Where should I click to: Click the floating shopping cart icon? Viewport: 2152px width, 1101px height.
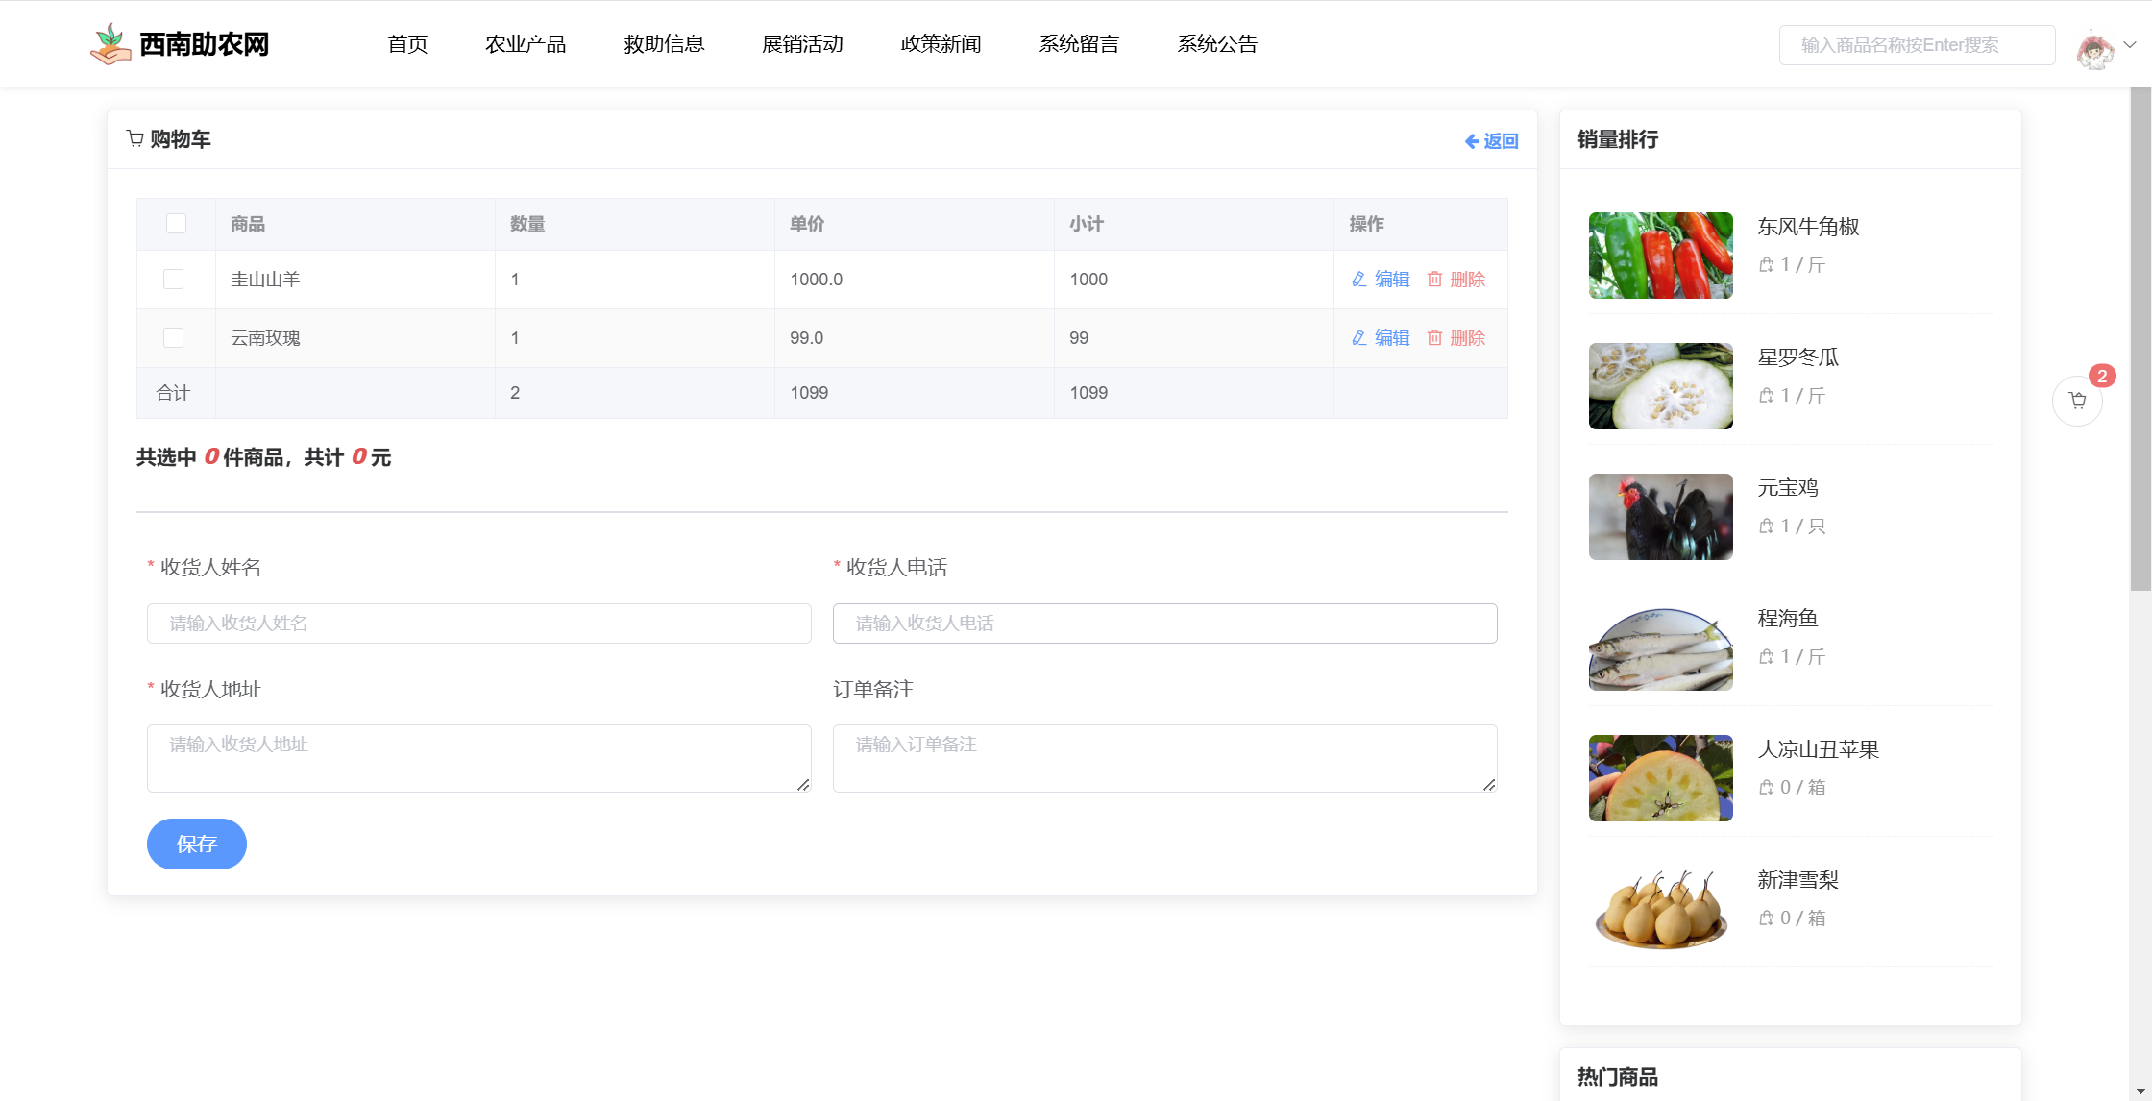click(2077, 401)
